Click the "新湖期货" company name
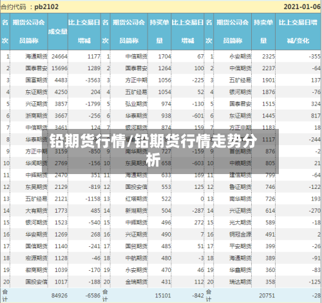This screenshot has width=322, height=303. pos(137,211)
